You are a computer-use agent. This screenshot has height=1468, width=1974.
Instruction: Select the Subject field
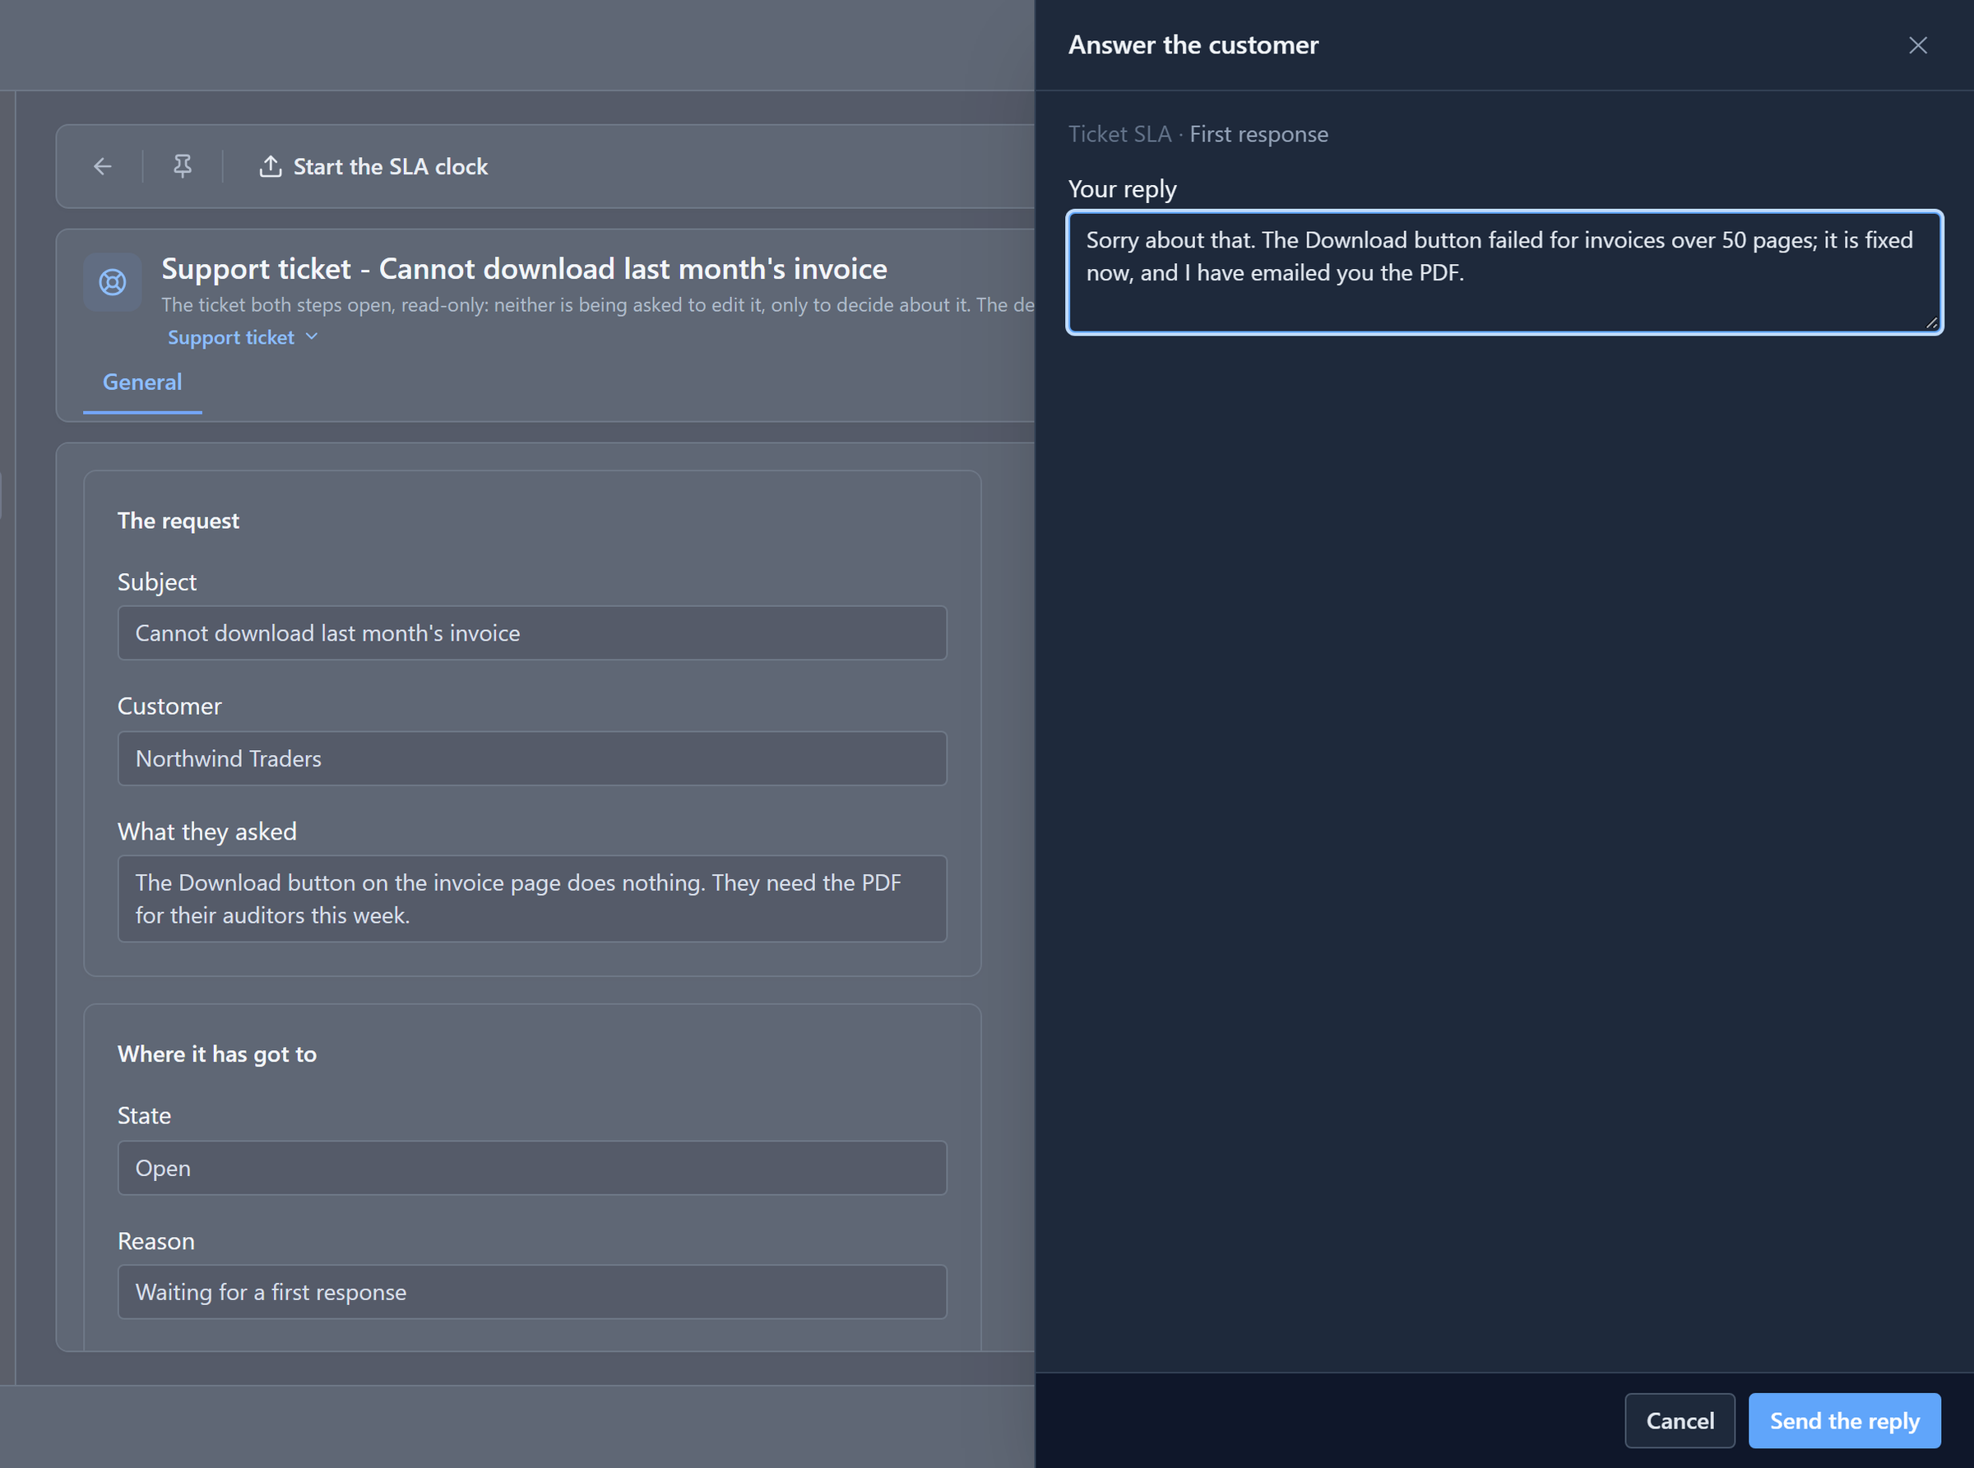pos(532,632)
